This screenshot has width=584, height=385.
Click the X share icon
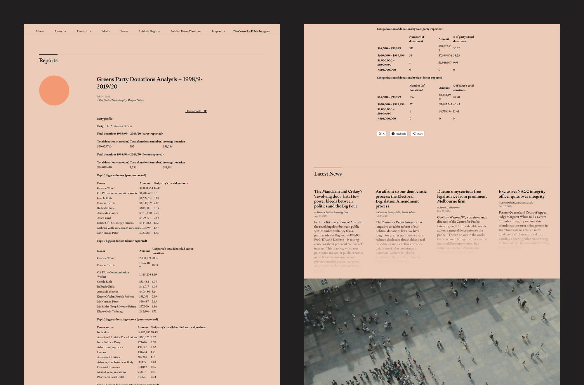pos(382,134)
